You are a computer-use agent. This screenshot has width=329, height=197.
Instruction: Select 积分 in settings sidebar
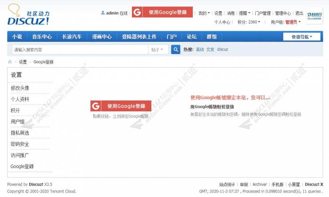(15, 110)
